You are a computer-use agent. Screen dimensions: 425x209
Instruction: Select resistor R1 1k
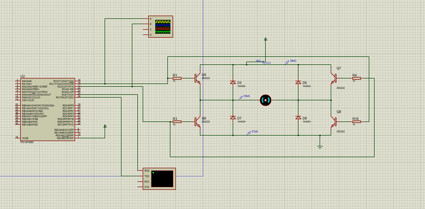(x=177, y=78)
